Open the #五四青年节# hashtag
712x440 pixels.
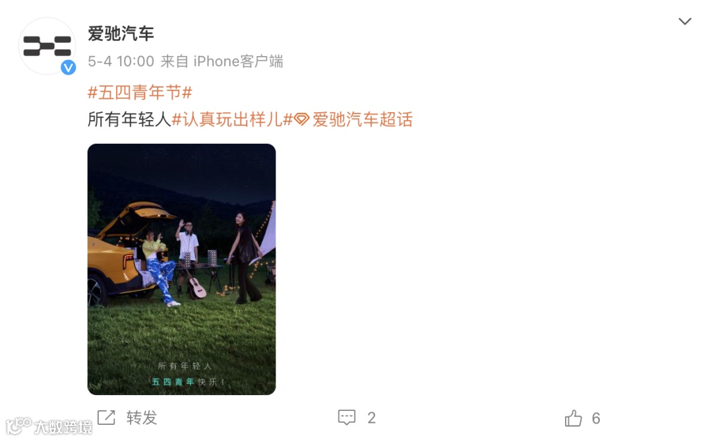(x=140, y=93)
